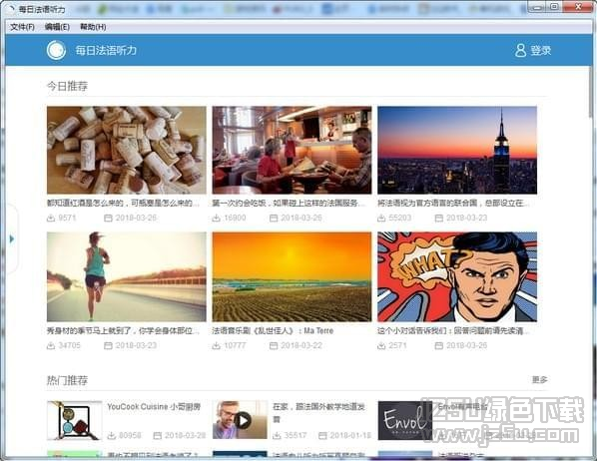Open title 在家，跟法国外教学地道发音
The height and width of the screenshot is (461, 597).
(319, 413)
